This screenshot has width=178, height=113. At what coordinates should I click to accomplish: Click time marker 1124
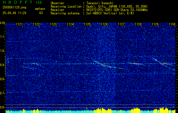[70, 24]
